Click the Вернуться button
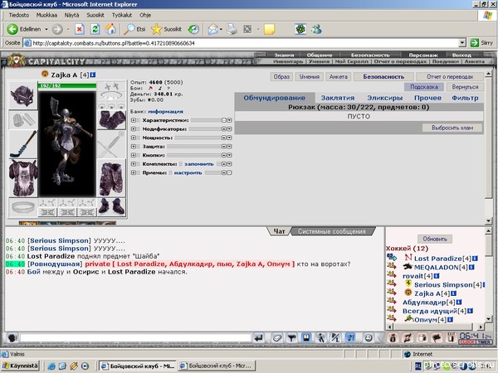The image size is (498, 373). tap(465, 87)
